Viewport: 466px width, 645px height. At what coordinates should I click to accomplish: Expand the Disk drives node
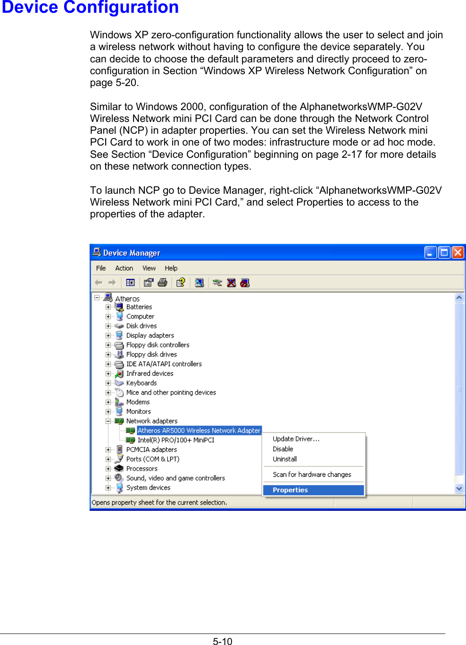tap(108, 326)
